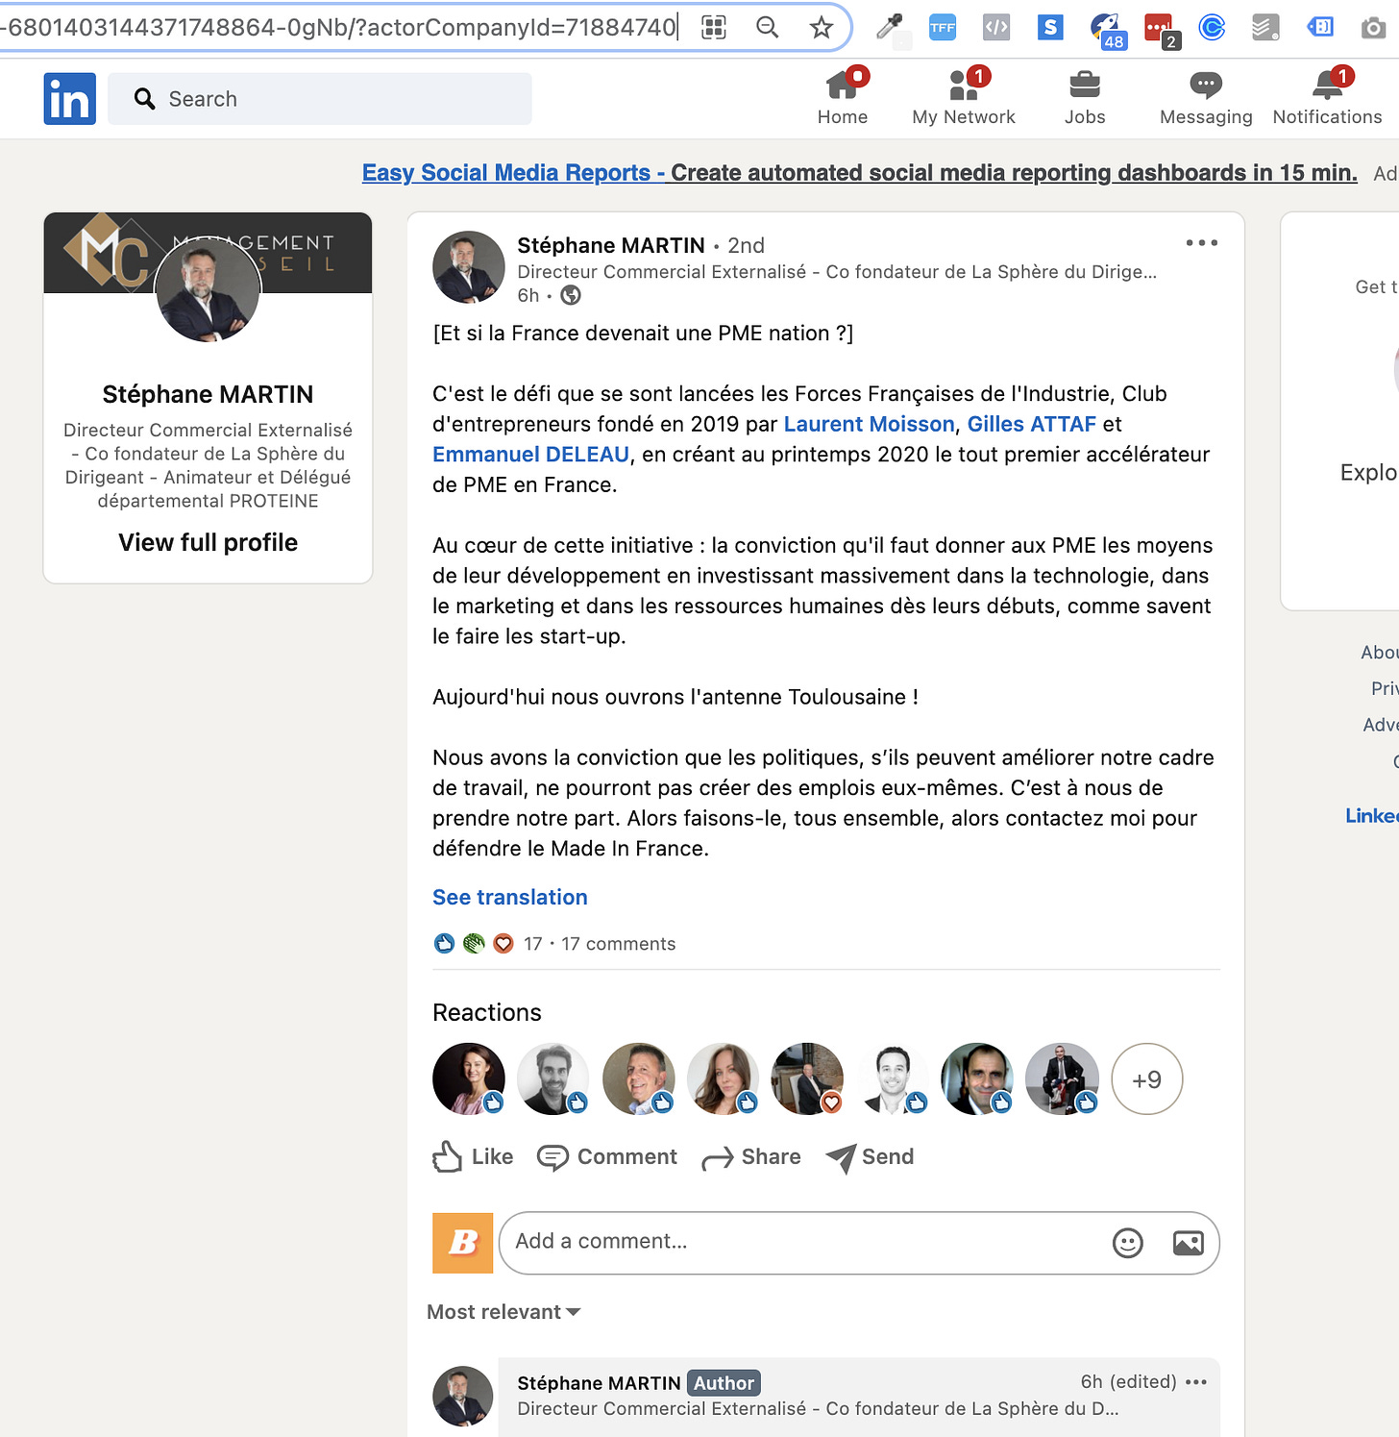Open the red extension with badge 2
Viewport: 1399px width, 1437px height.
point(1162,30)
